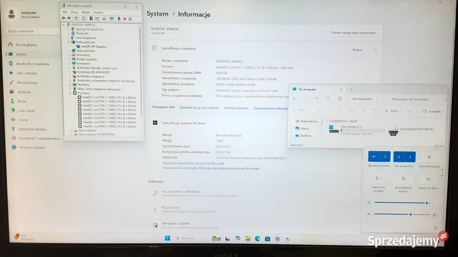Open Ułatwienia dostępu quick setting tile
Screen dimensions: 458x257
tap(378, 178)
